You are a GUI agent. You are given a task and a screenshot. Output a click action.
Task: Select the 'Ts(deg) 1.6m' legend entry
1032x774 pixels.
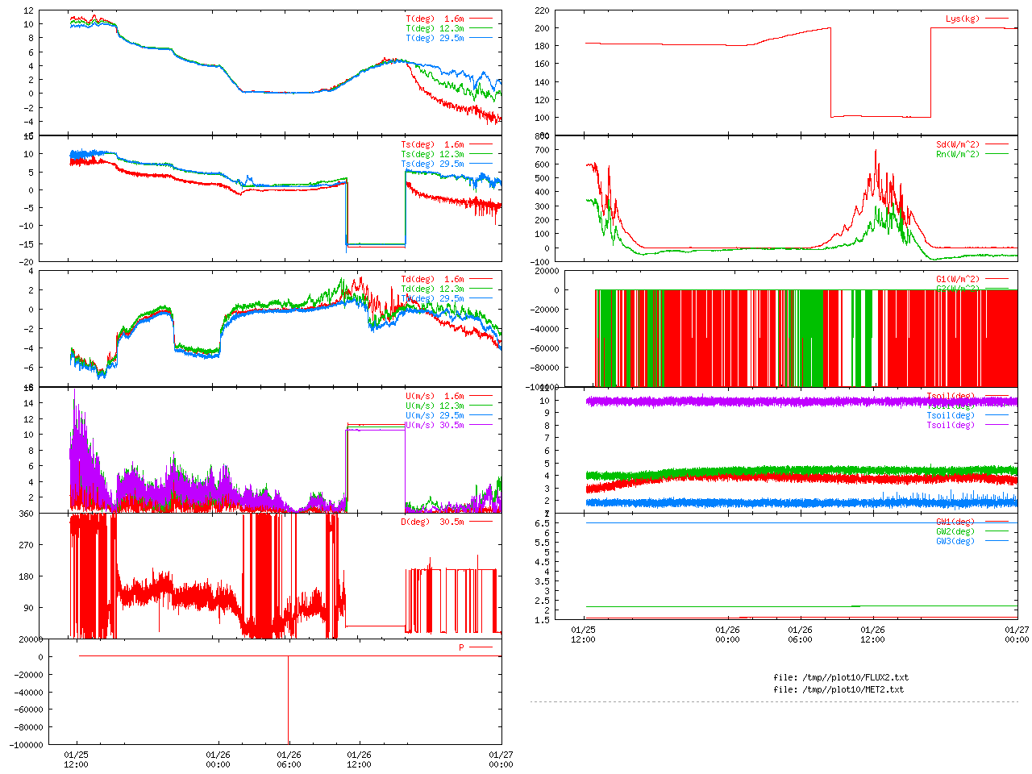click(433, 145)
